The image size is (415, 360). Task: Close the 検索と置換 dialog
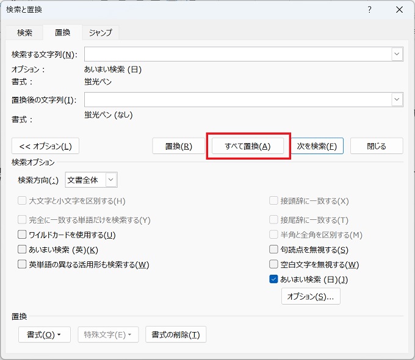399,10
